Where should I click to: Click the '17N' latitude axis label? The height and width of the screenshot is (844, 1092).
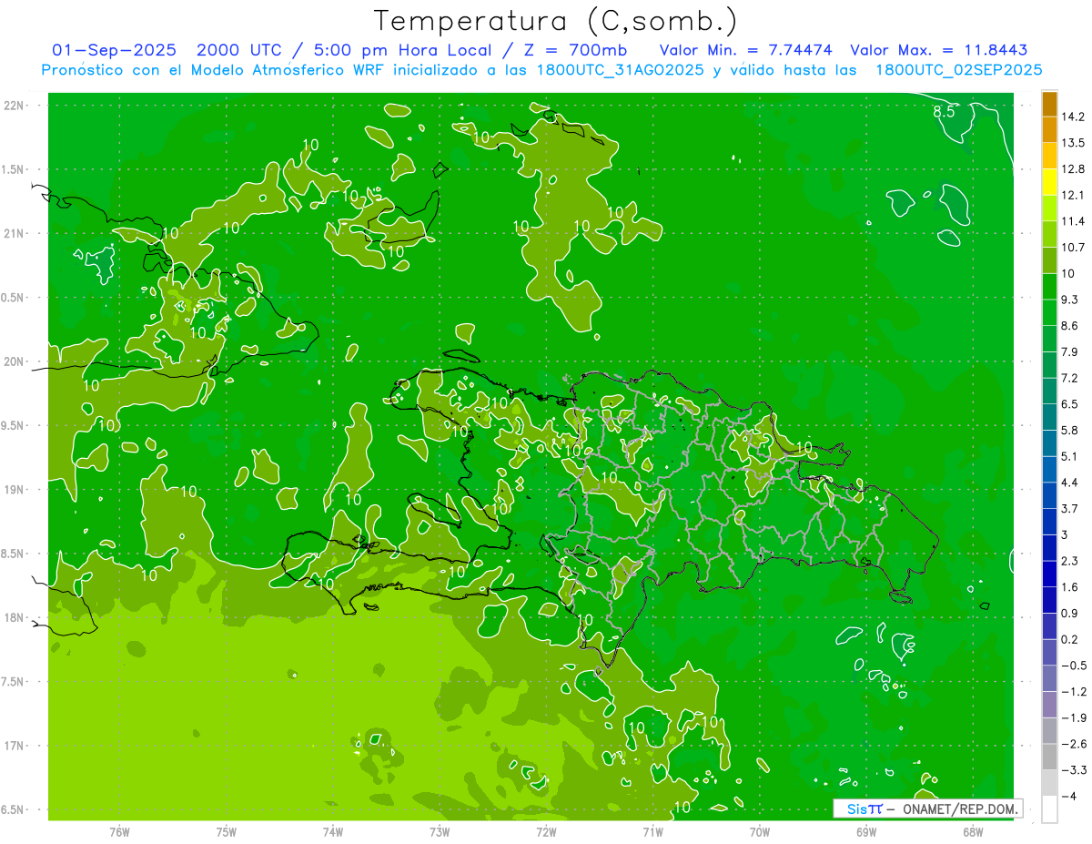[x=15, y=746]
